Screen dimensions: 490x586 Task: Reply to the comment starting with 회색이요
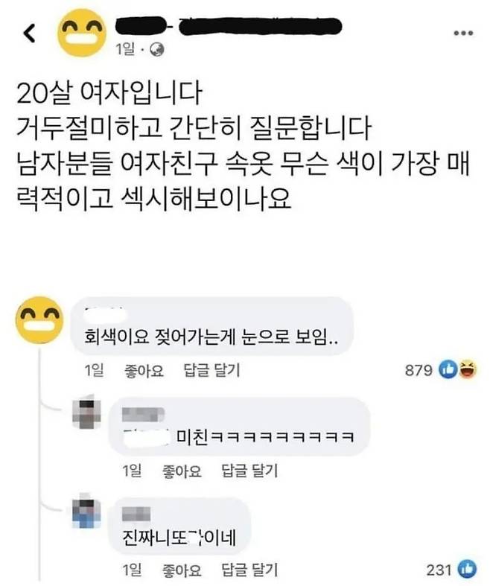pos(212,371)
